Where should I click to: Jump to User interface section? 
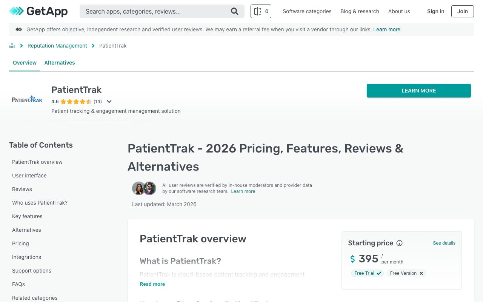pyautogui.click(x=29, y=176)
